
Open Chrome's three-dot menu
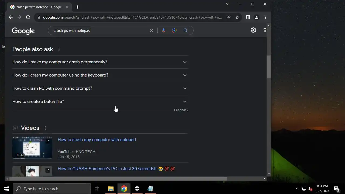265,17
